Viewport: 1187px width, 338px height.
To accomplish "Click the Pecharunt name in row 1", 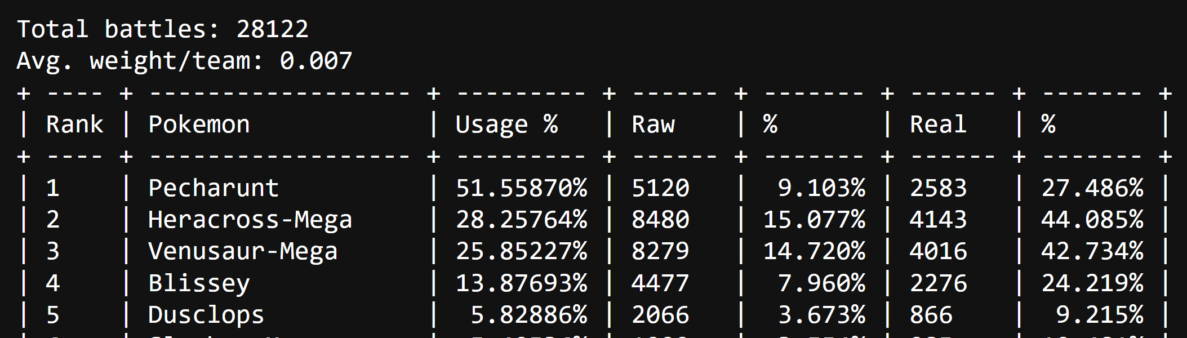I will 214,188.
